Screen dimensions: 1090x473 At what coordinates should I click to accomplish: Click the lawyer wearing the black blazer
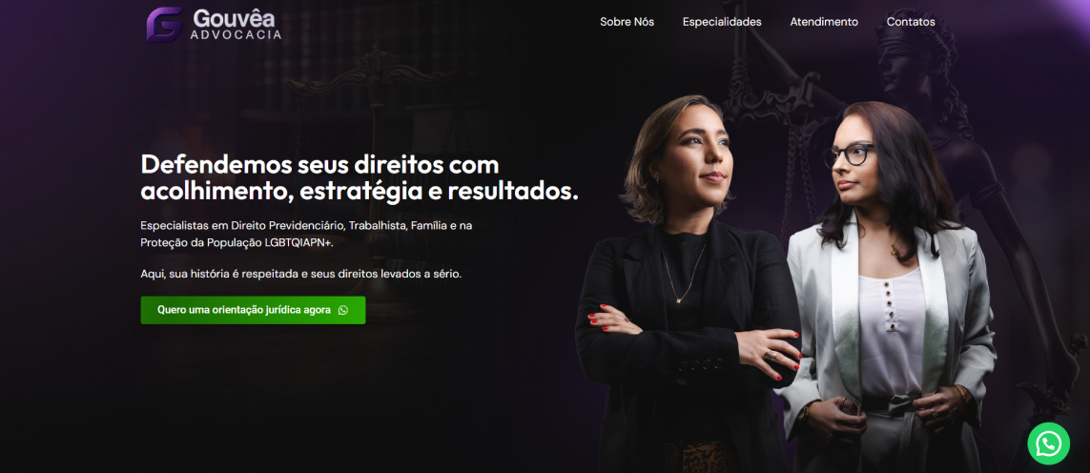pyautogui.click(x=689, y=292)
